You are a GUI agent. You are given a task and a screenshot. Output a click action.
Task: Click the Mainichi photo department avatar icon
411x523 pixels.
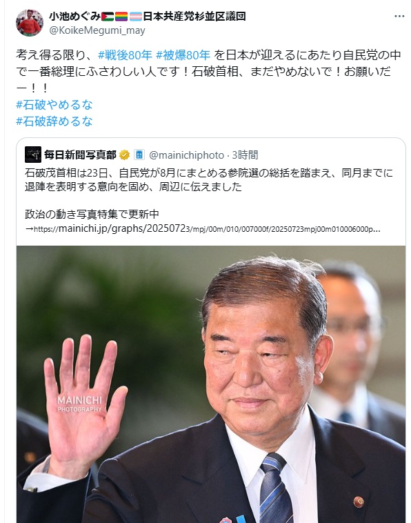pyautogui.click(x=33, y=155)
